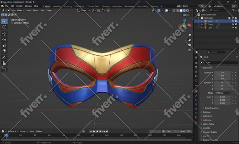Click the pin icon beside Mask in properties
Screen dimensions: 239x144
237,57
